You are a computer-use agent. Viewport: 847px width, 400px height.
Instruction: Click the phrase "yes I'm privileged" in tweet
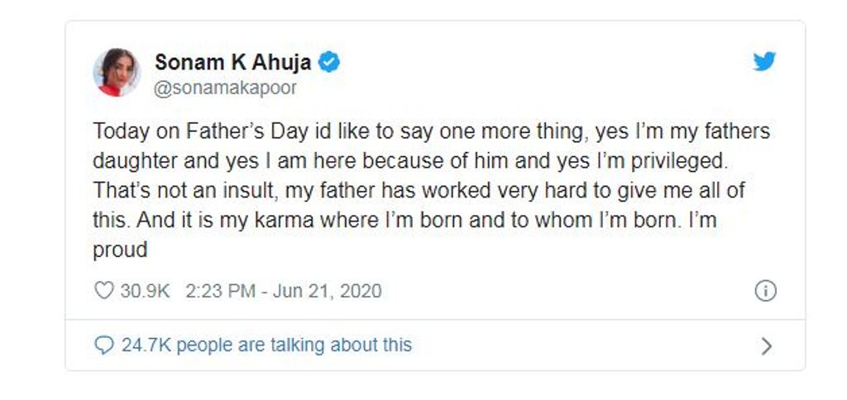(642, 161)
